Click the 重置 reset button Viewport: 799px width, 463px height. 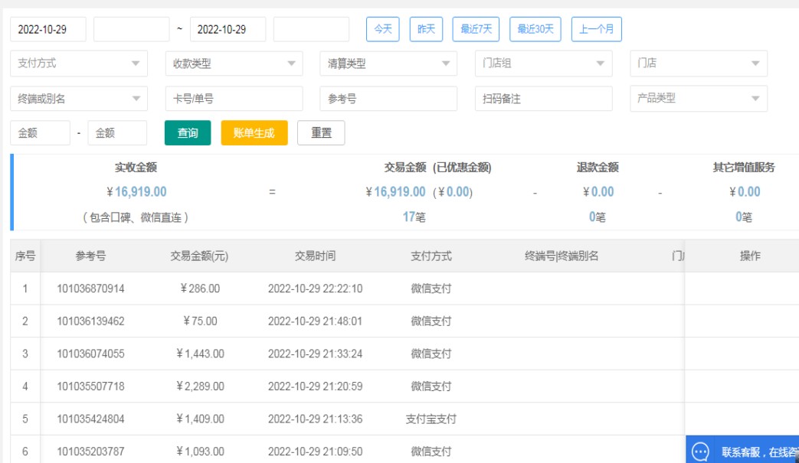point(321,133)
